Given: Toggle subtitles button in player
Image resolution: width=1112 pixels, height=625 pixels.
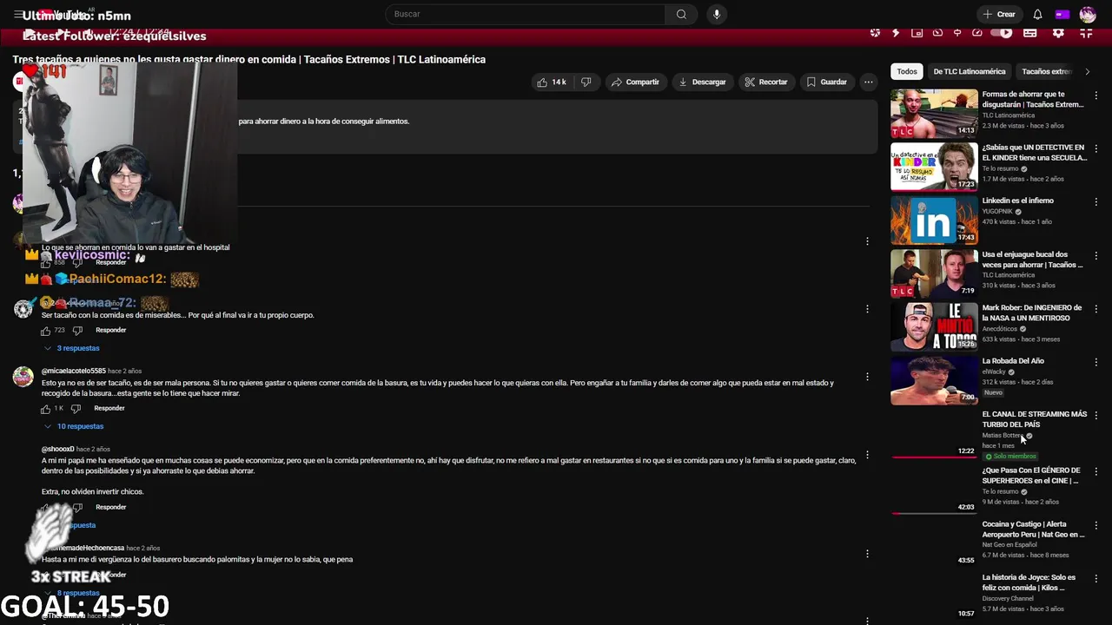Looking at the screenshot, I should pyautogui.click(x=1030, y=33).
